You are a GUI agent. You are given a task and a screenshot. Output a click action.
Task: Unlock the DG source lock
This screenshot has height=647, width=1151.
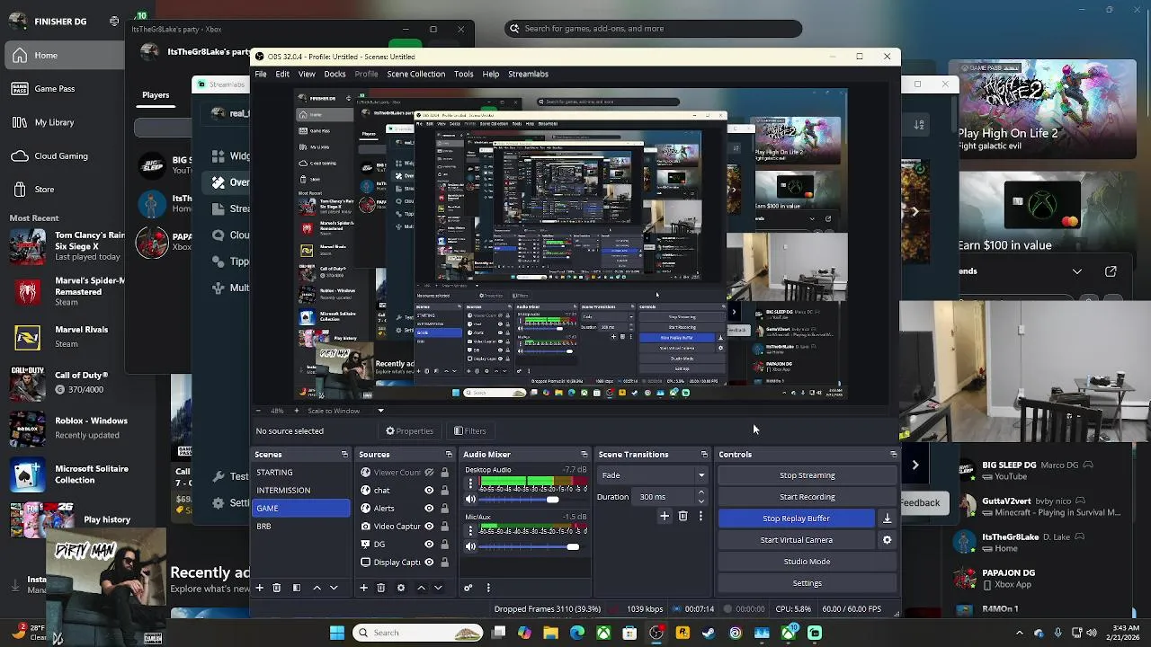click(444, 545)
